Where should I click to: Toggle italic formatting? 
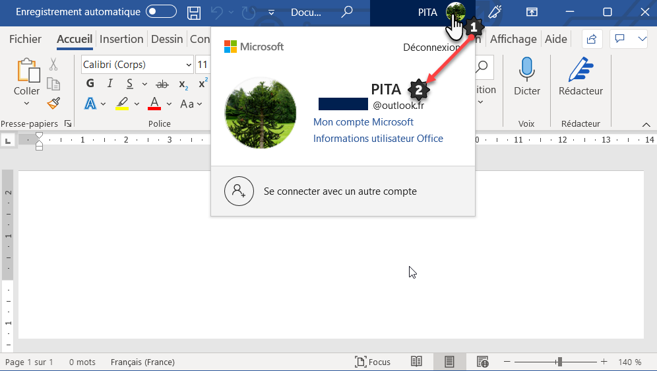pos(109,83)
